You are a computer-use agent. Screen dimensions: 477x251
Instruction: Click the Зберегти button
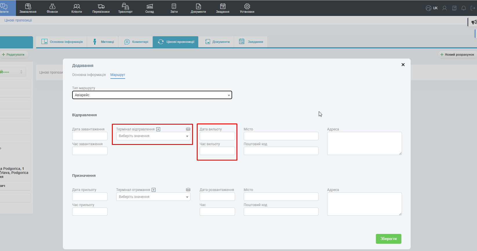pyautogui.click(x=389, y=239)
